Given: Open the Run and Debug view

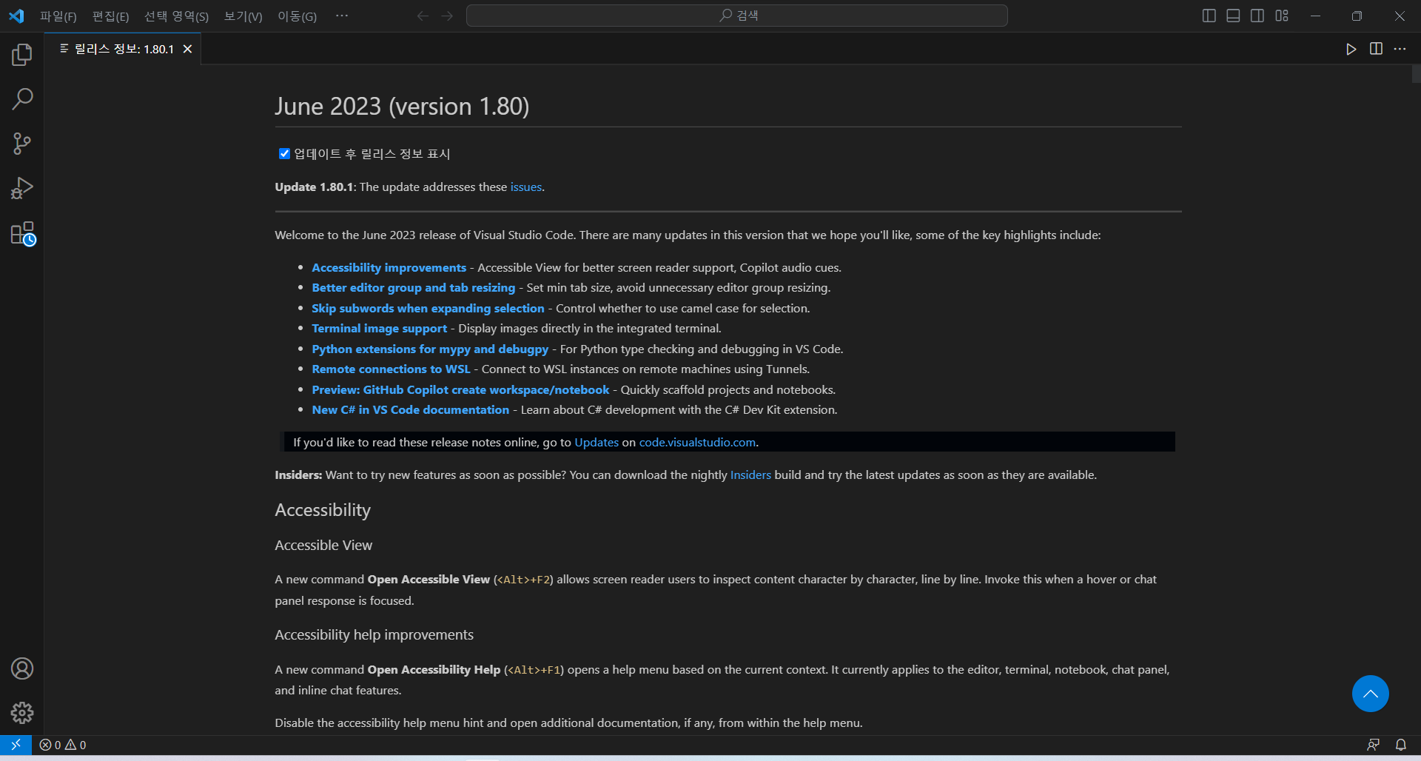Looking at the screenshot, I should [x=22, y=188].
